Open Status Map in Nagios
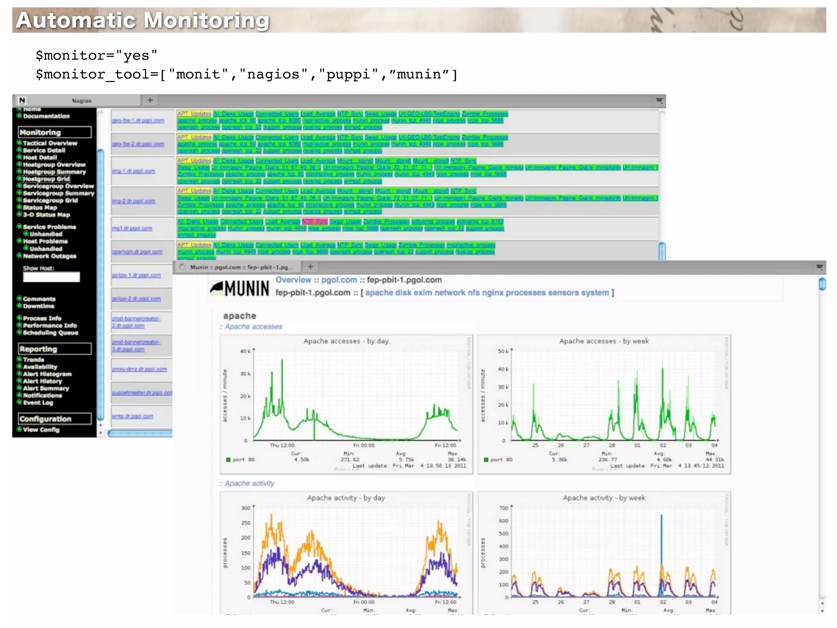837x628 pixels. click(40, 208)
